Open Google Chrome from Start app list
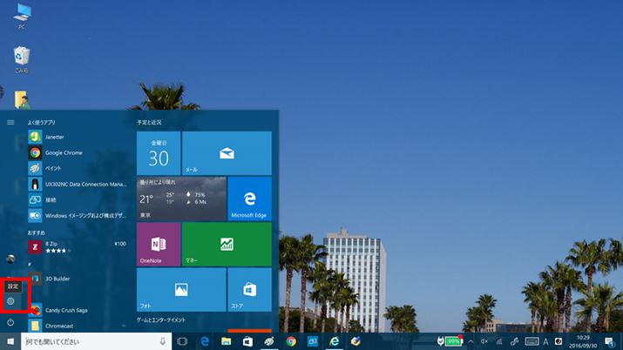 [x=70, y=152]
